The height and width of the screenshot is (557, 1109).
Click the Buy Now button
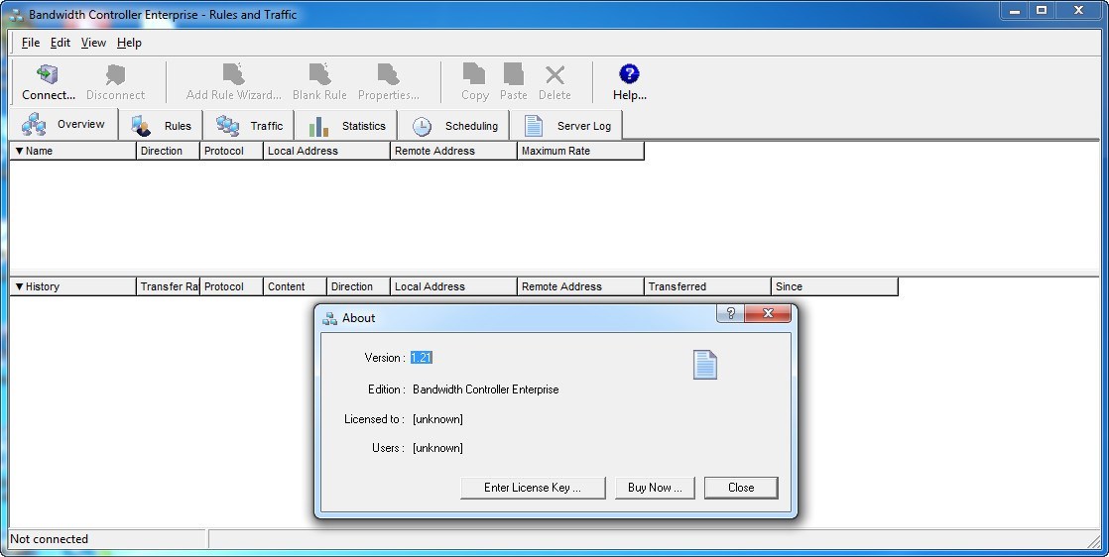655,488
